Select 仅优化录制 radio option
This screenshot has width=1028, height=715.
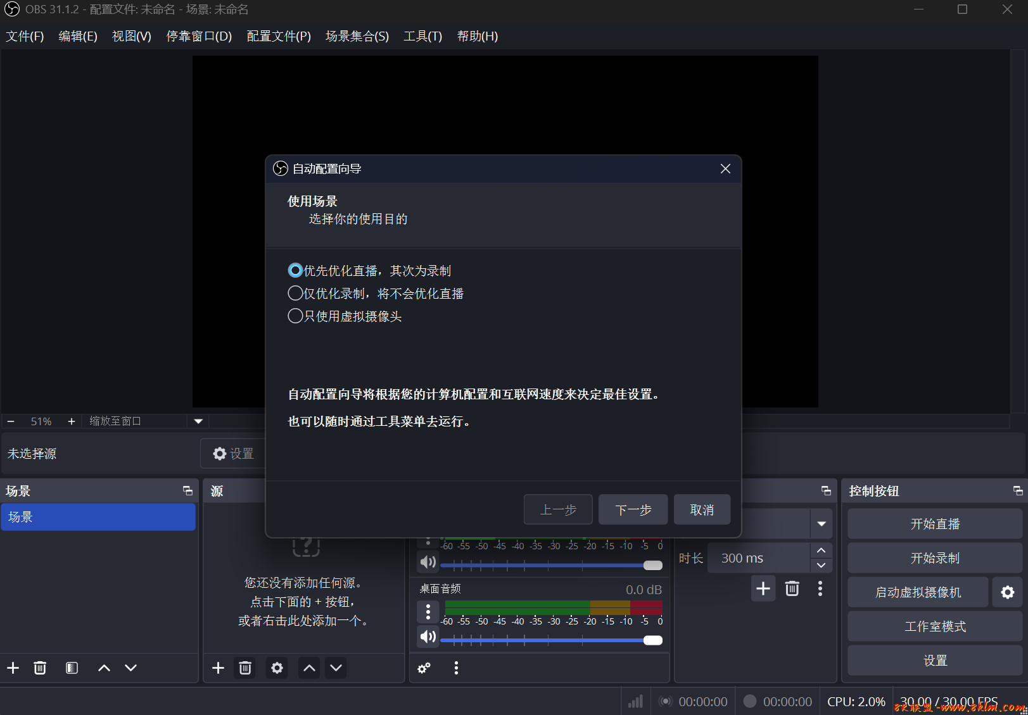tap(295, 294)
